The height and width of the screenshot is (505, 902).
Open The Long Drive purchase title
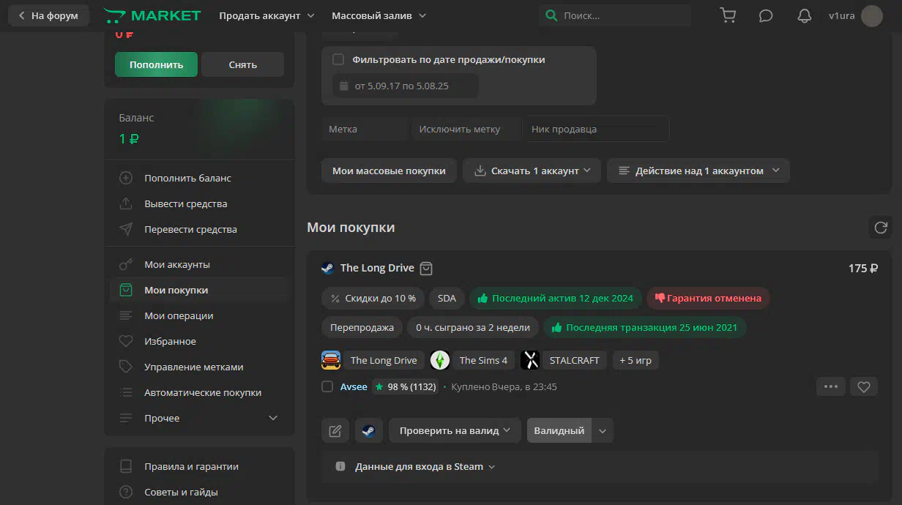click(377, 268)
